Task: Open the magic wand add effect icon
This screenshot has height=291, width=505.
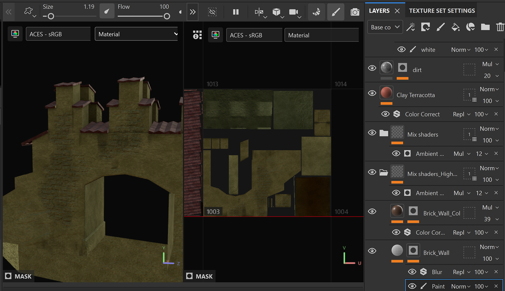Action: [x=411, y=27]
